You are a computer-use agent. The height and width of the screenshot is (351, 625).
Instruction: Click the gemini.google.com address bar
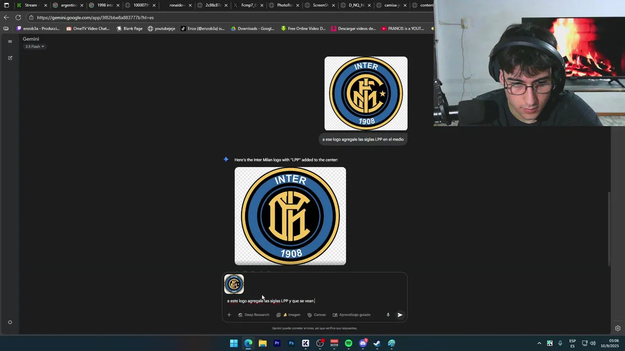pos(229,18)
